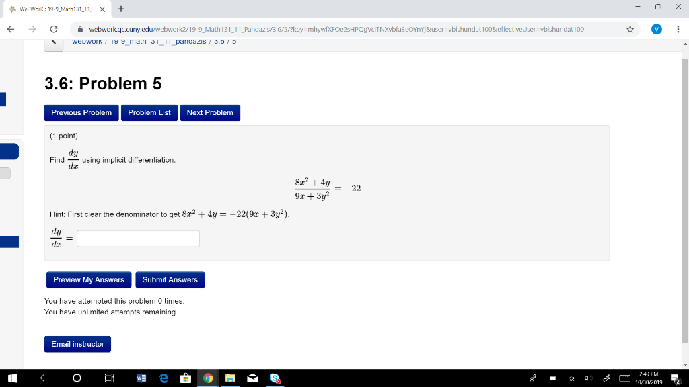Click the back navigation arrow in Chrome
The height and width of the screenshot is (387, 689).
point(11,30)
